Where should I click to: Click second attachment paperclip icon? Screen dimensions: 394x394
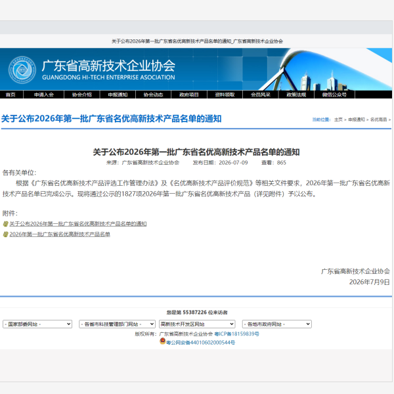coord(5,234)
